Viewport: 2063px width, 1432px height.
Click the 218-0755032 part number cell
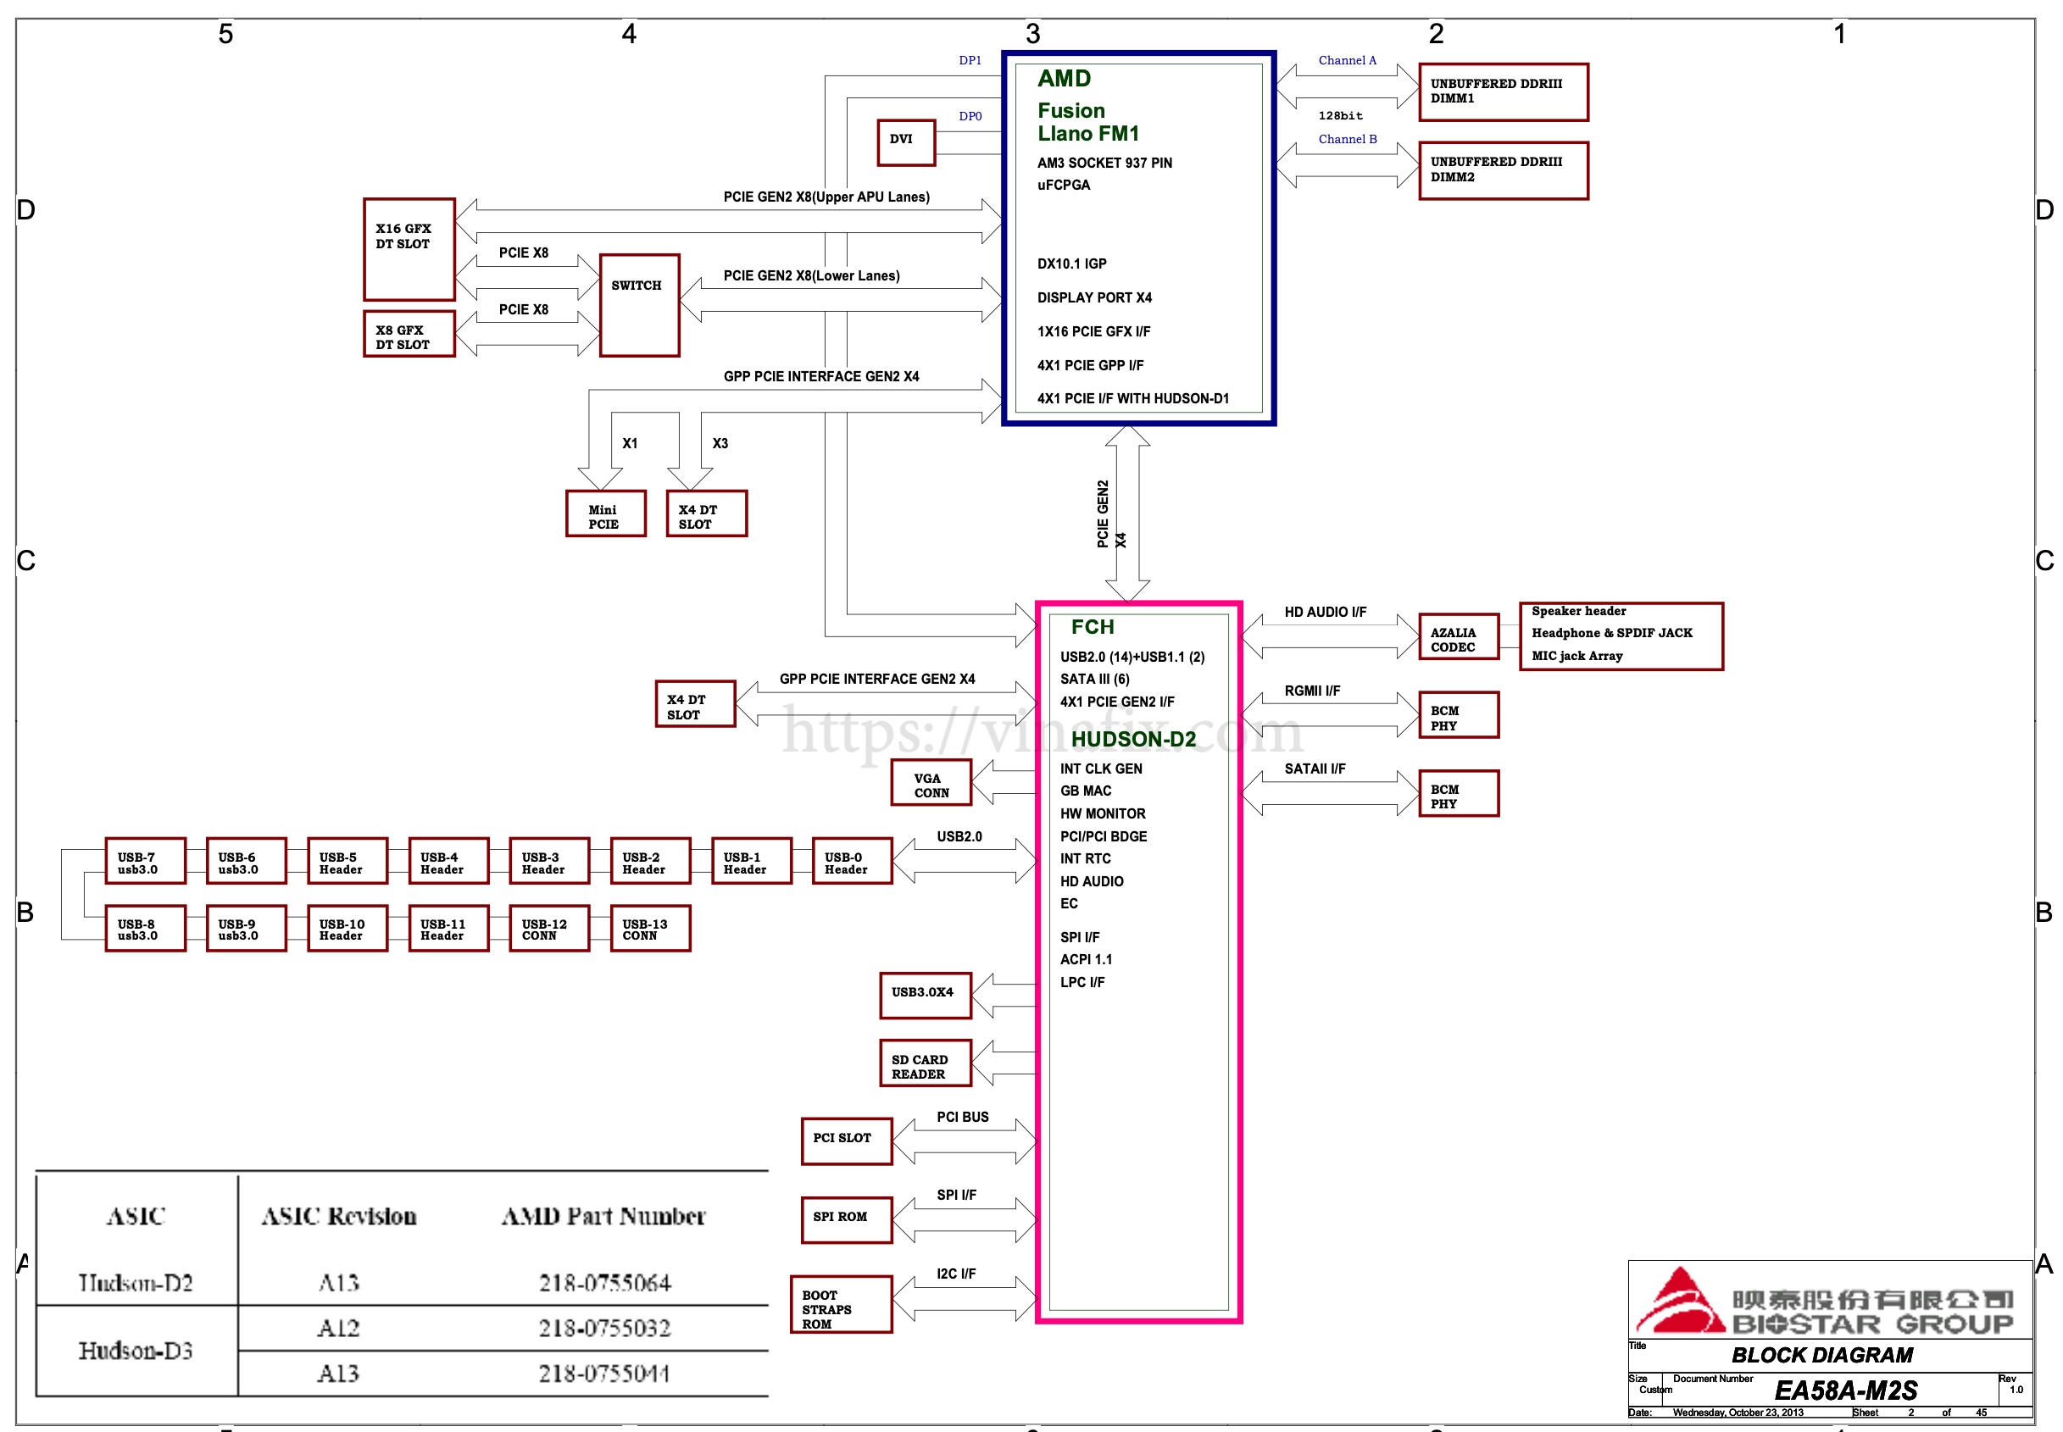click(604, 1328)
